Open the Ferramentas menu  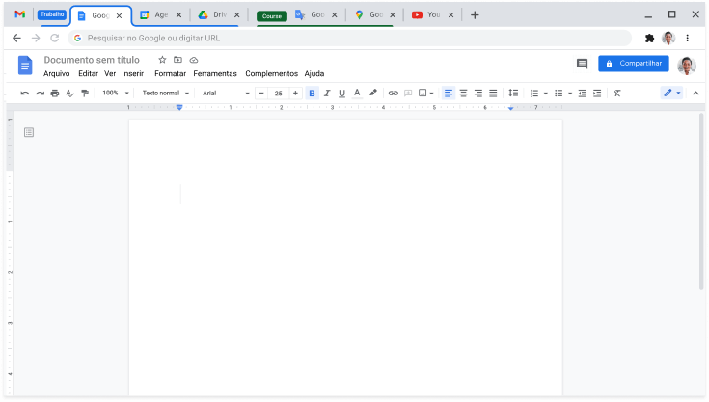pyautogui.click(x=215, y=73)
